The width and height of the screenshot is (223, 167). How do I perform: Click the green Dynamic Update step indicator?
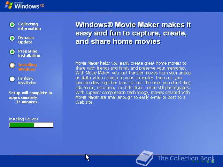pos(12,38)
